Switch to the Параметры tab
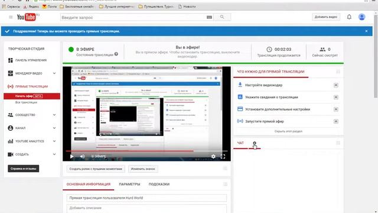 129,184
